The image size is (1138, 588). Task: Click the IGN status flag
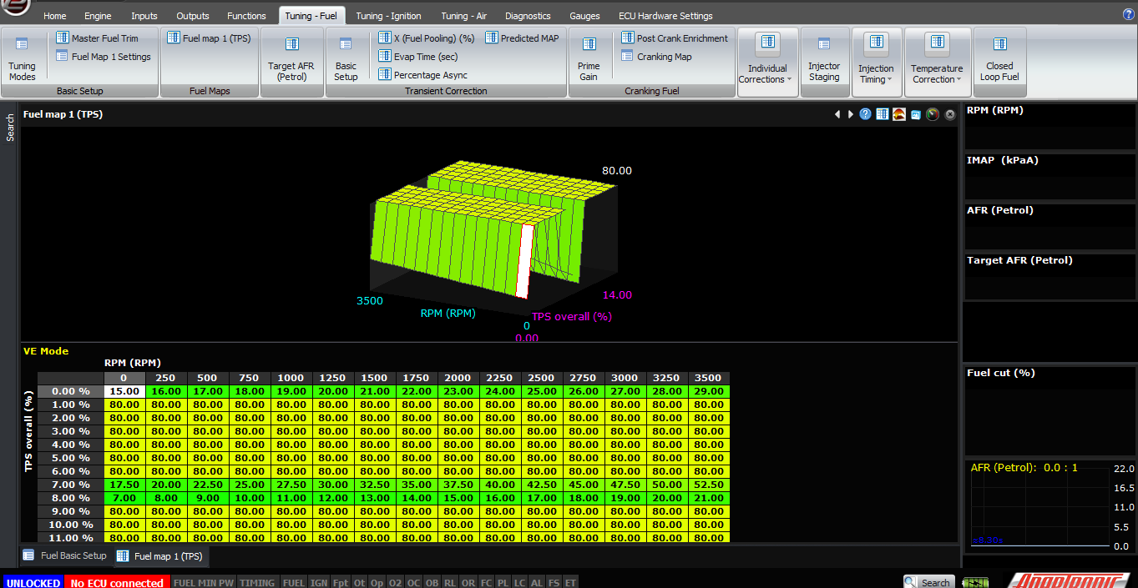click(x=319, y=582)
